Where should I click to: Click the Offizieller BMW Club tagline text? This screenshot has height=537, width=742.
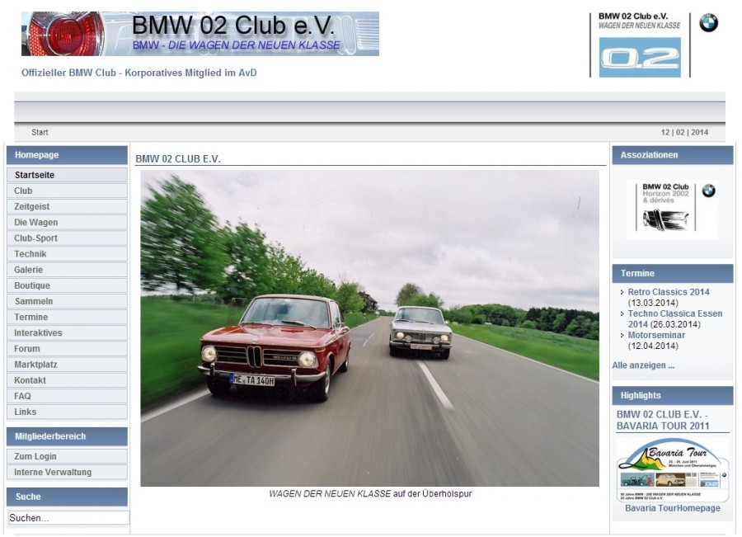point(139,73)
